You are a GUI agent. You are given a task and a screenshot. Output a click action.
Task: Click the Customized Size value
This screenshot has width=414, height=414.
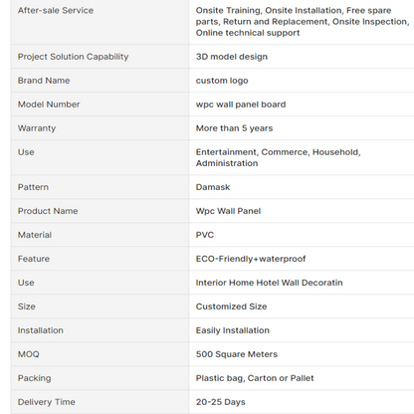pos(231,307)
